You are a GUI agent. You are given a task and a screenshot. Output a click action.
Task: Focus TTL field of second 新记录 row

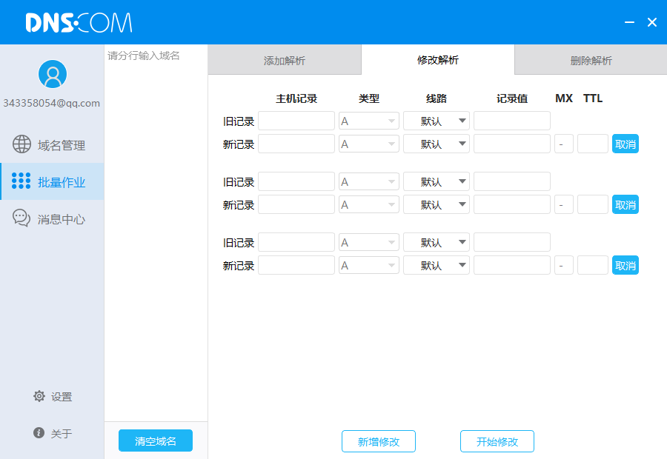pyautogui.click(x=593, y=205)
